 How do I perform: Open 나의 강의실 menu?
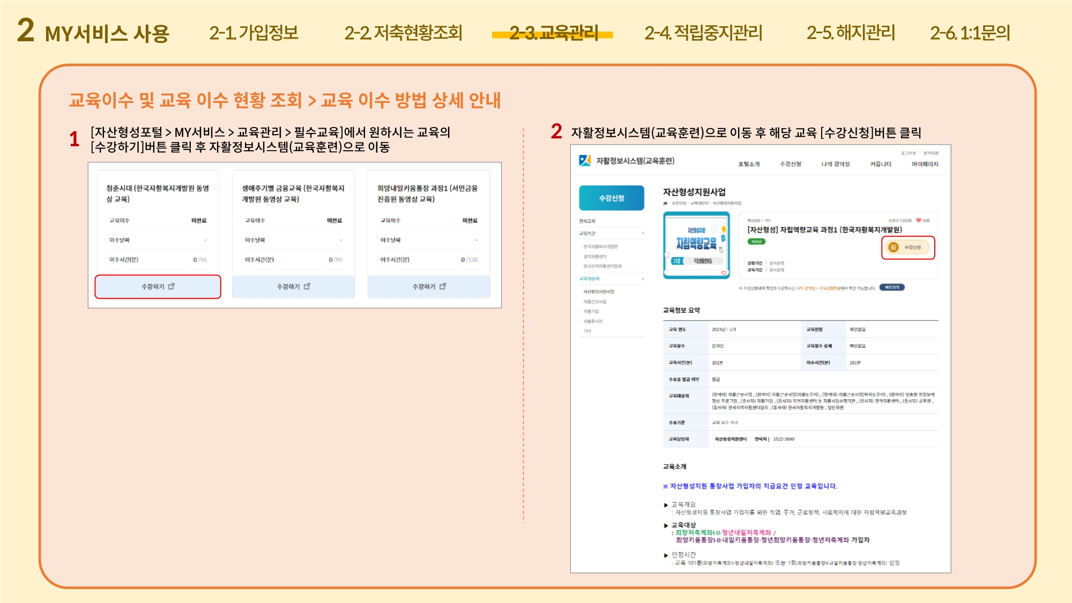tap(835, 164)
